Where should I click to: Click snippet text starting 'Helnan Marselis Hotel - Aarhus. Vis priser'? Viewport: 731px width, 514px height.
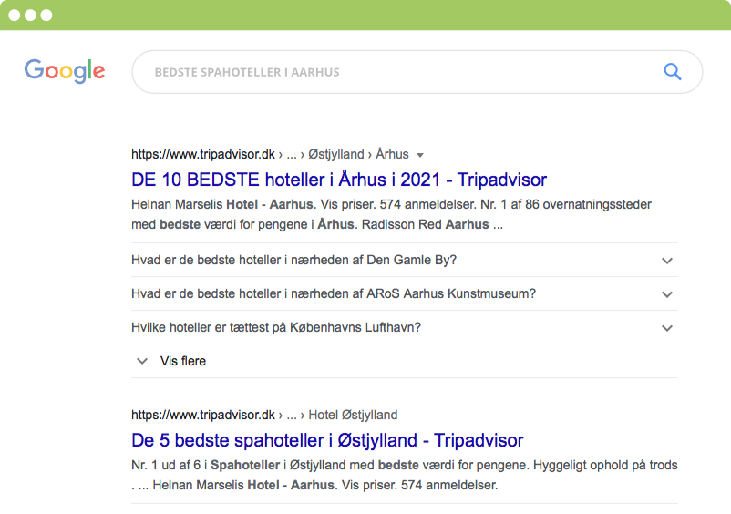point(392,214)
